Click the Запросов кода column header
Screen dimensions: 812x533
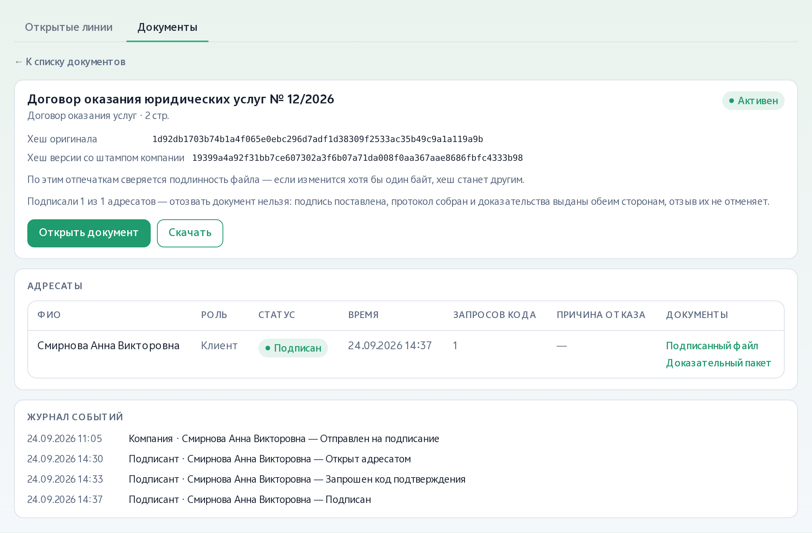coord(495,315)
